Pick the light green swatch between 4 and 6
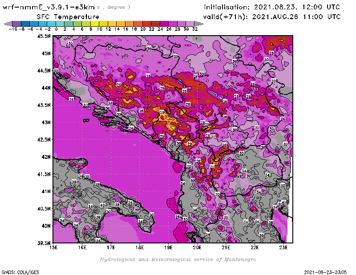The image size is (356, 275). pos(77,24)
